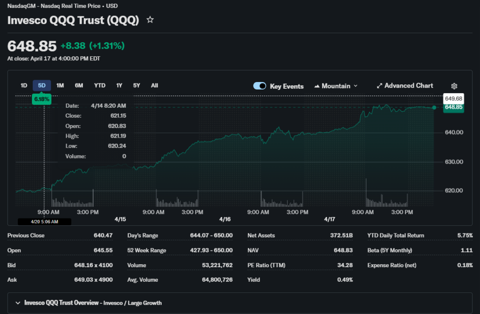Click the 6.18% percentage change badge
Screen dimensions: 480x314
[42, 99]
